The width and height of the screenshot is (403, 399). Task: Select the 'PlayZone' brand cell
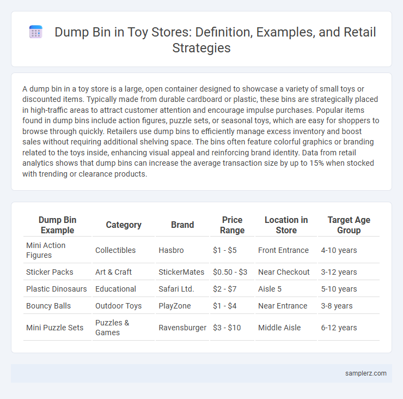[x=182, y=306]
